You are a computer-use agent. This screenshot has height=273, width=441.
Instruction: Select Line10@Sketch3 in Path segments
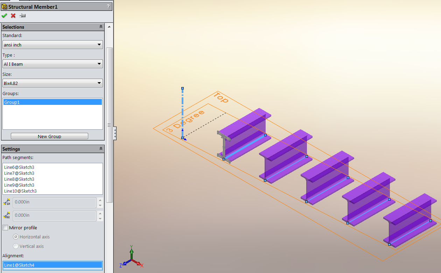point(20,191)
